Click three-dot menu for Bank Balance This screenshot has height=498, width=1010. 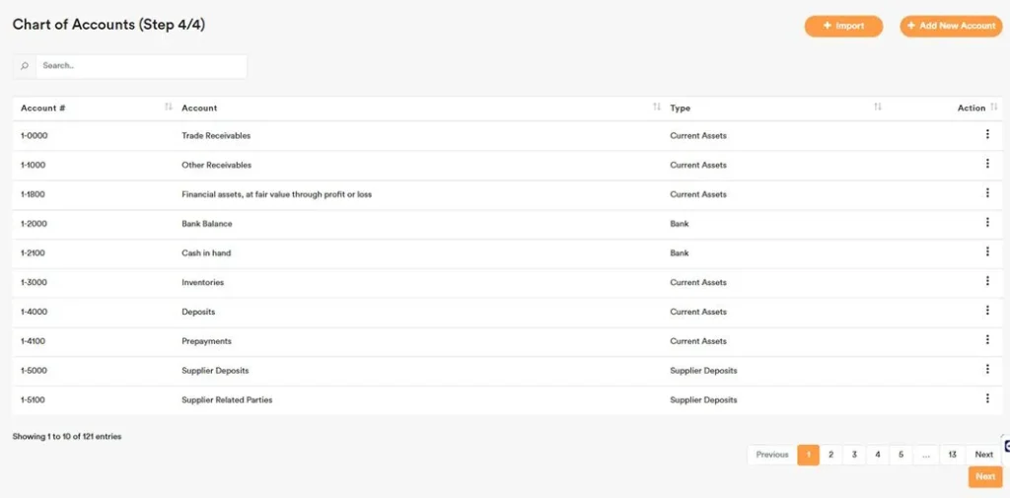click(986, 223)
